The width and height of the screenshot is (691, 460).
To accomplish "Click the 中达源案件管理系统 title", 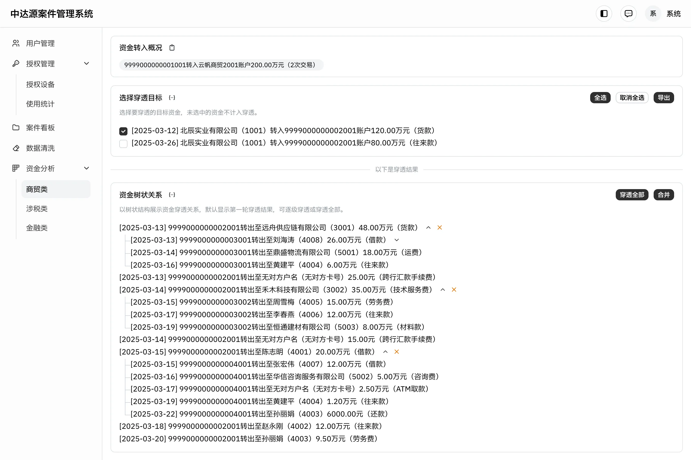I will click(x=52, y=14).
